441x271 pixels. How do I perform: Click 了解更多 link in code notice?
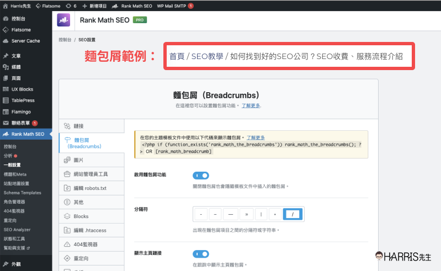click(x=256, y=137)
